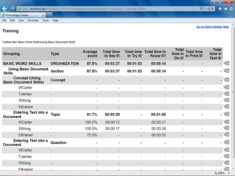Open the Tools menu
The width and height of the screenshot is (235, 176).
46,21
